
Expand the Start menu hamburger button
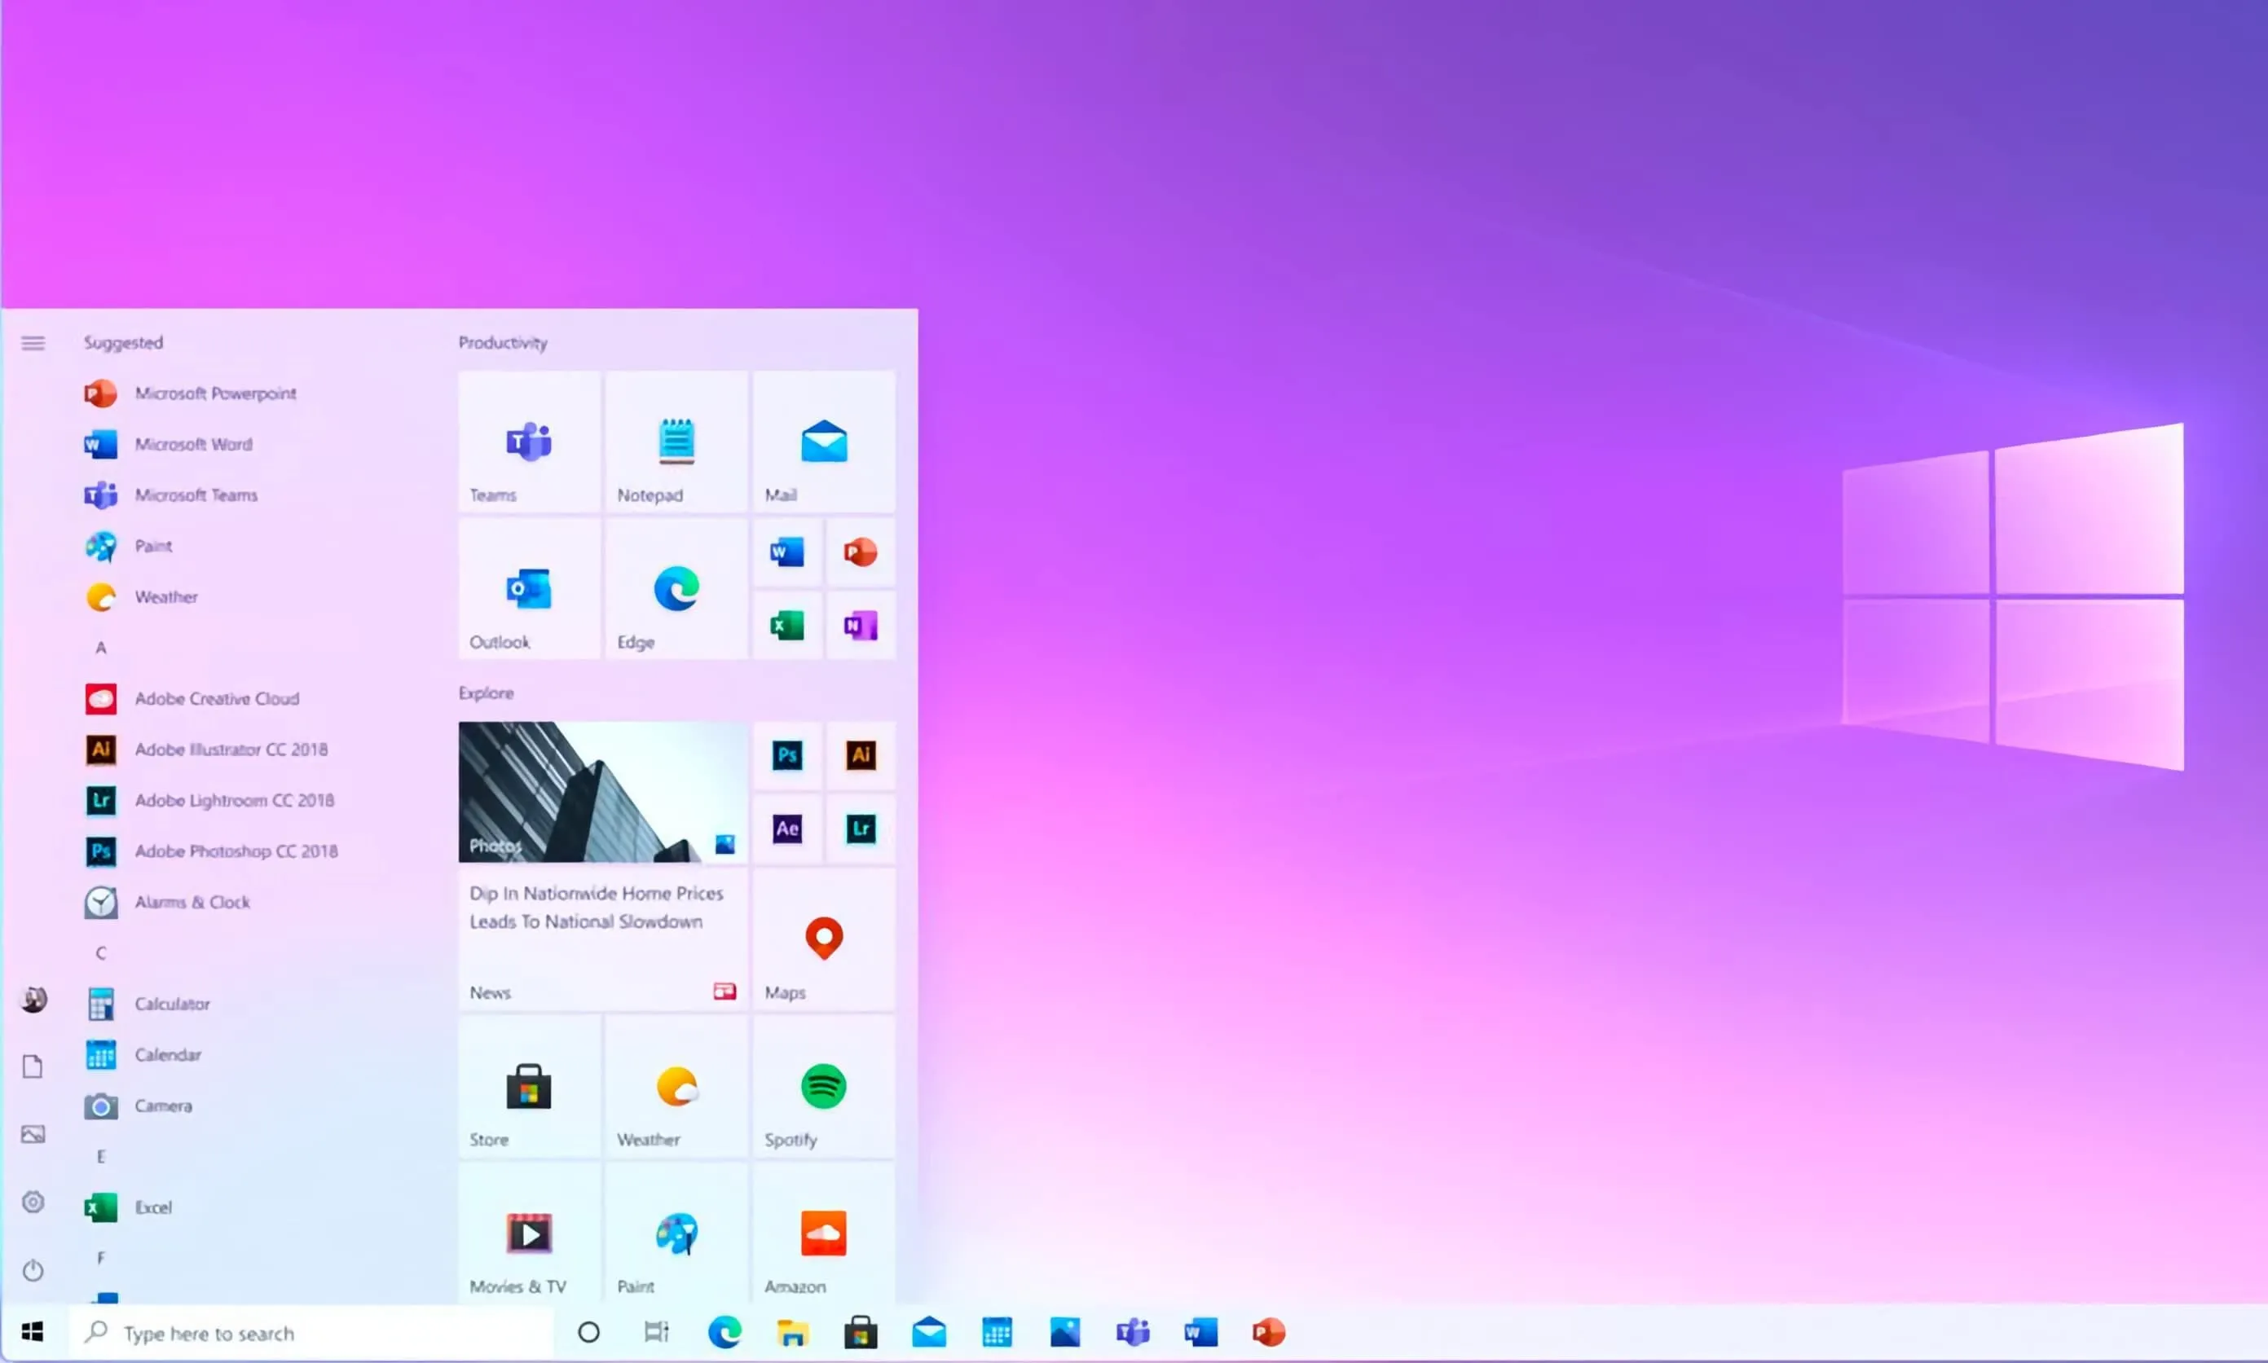click(33, 344)
